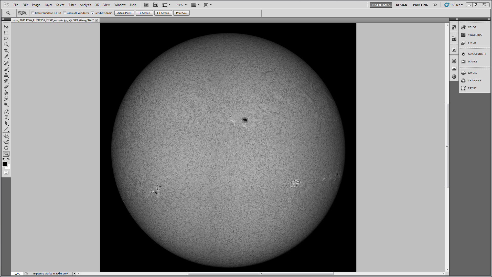Select the Clone Stamp tool
Image resolution: width=492 pixels, height=277 pixels.
click(6, 75)
